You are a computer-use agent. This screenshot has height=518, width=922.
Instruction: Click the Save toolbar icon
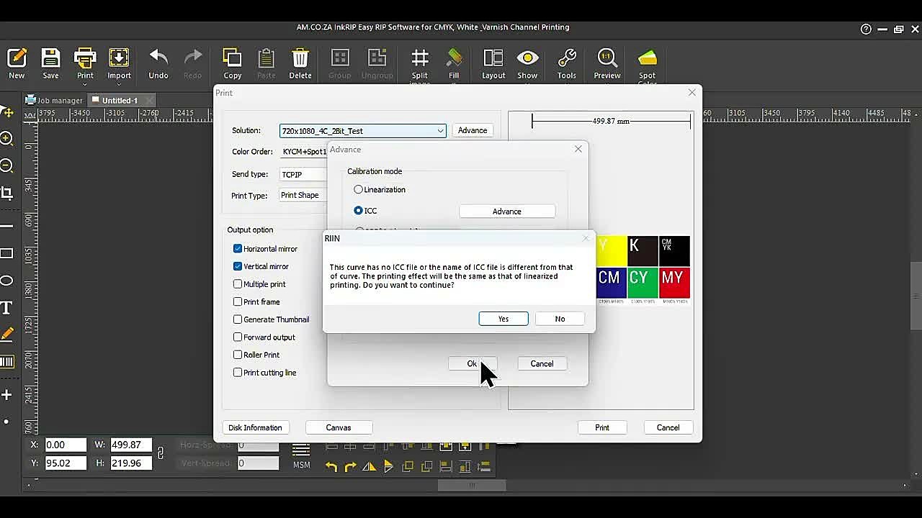click(x=50, y=63)
